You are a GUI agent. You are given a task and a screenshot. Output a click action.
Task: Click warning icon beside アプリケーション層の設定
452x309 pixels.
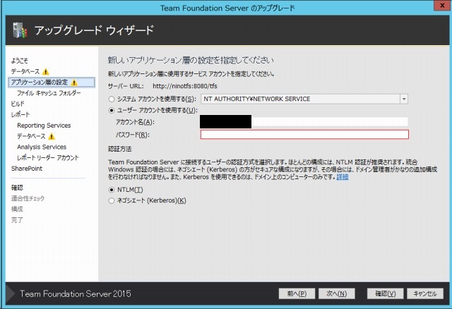(x=74, y=83)
